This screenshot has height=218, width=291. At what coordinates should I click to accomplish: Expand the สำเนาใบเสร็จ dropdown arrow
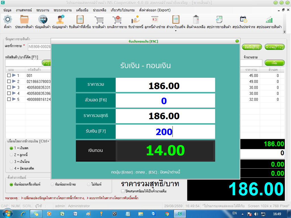pyautogui.click(x=176, y=31)
